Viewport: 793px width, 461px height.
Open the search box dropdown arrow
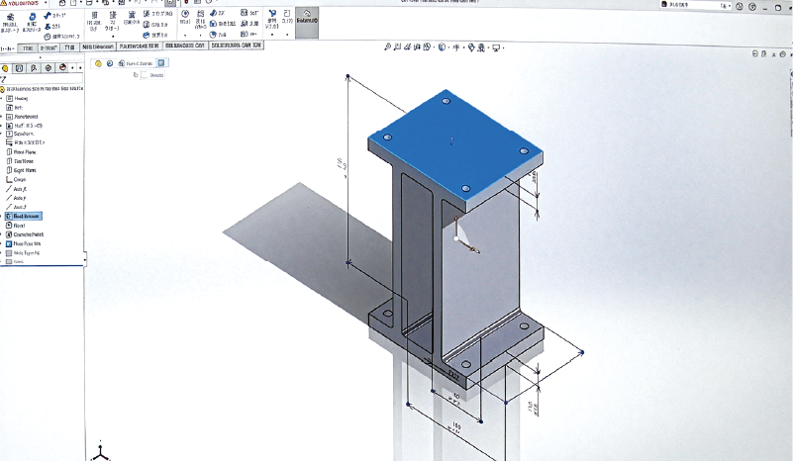(x=730, y=6)
